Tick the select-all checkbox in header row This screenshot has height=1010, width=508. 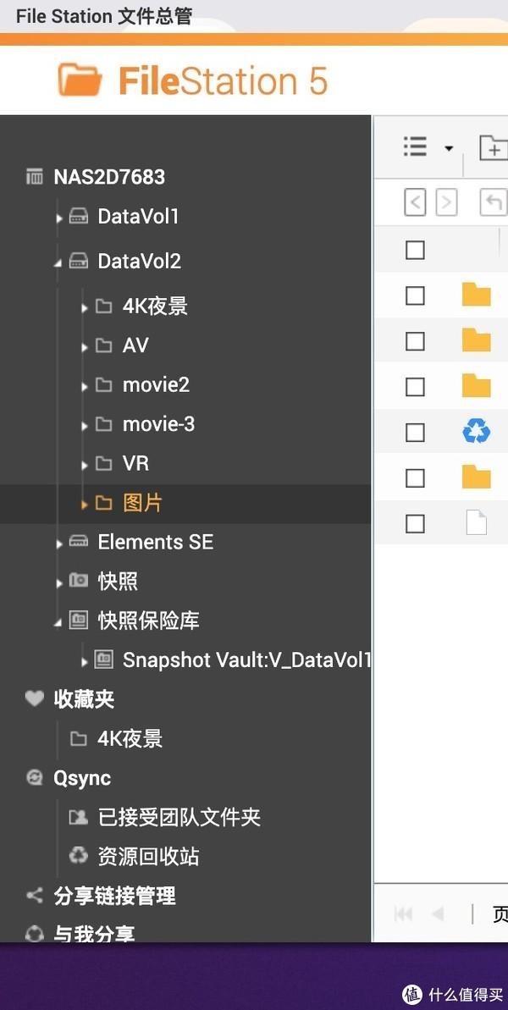[x=415, y=249]
